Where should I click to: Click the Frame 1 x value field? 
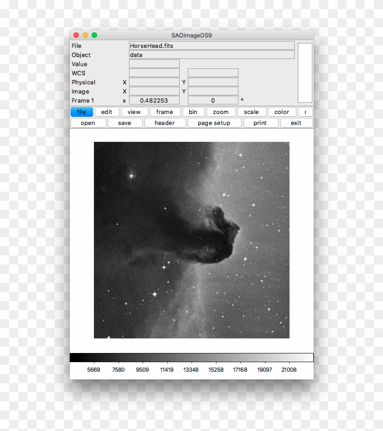[154, 100]
